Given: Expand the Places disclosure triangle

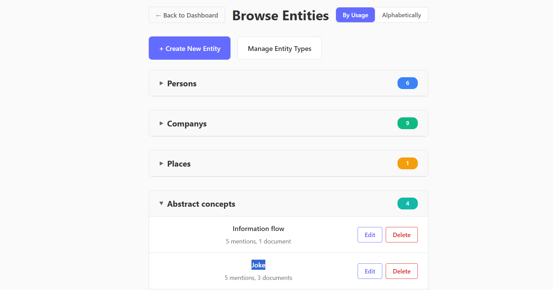Looking at the screenshot, I should (x=161, y=164).
